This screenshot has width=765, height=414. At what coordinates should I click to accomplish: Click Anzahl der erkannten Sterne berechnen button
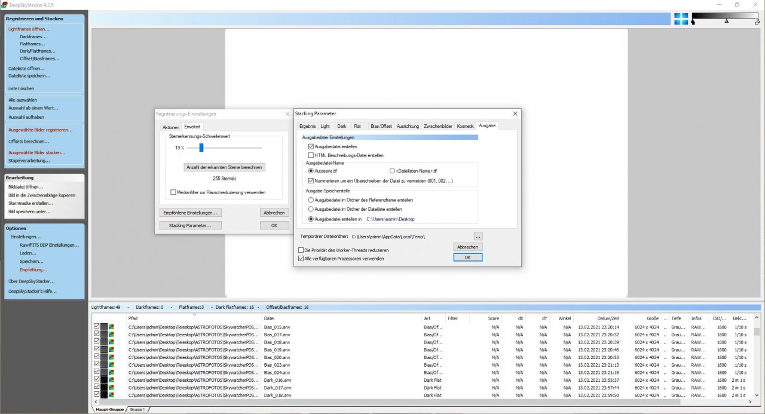pyautogui.click(x=224, y=167)
